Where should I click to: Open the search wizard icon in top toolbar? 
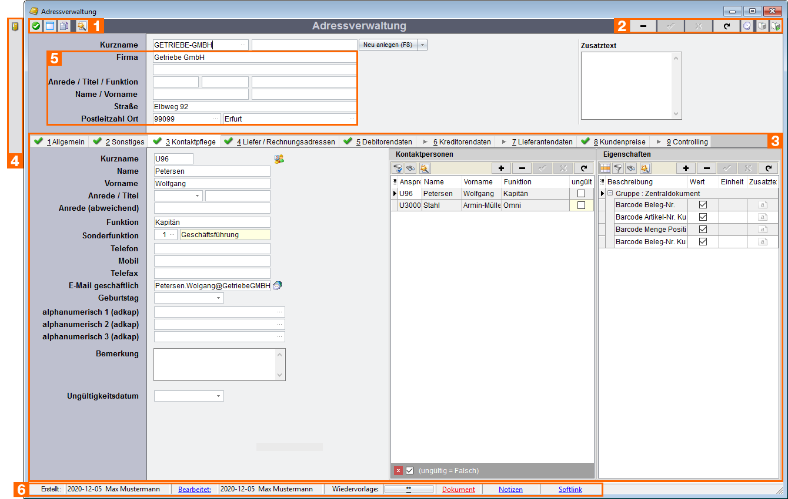tap(81, 26)
